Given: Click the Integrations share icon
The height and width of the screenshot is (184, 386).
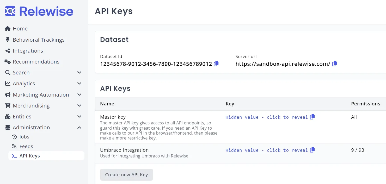Looking at the screenshot, I should click(x=8, y=51).
